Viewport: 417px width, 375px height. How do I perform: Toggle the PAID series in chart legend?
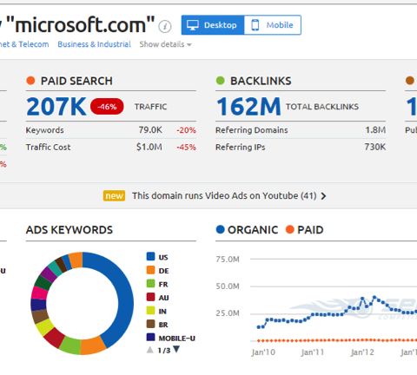[x=304, y=230]
